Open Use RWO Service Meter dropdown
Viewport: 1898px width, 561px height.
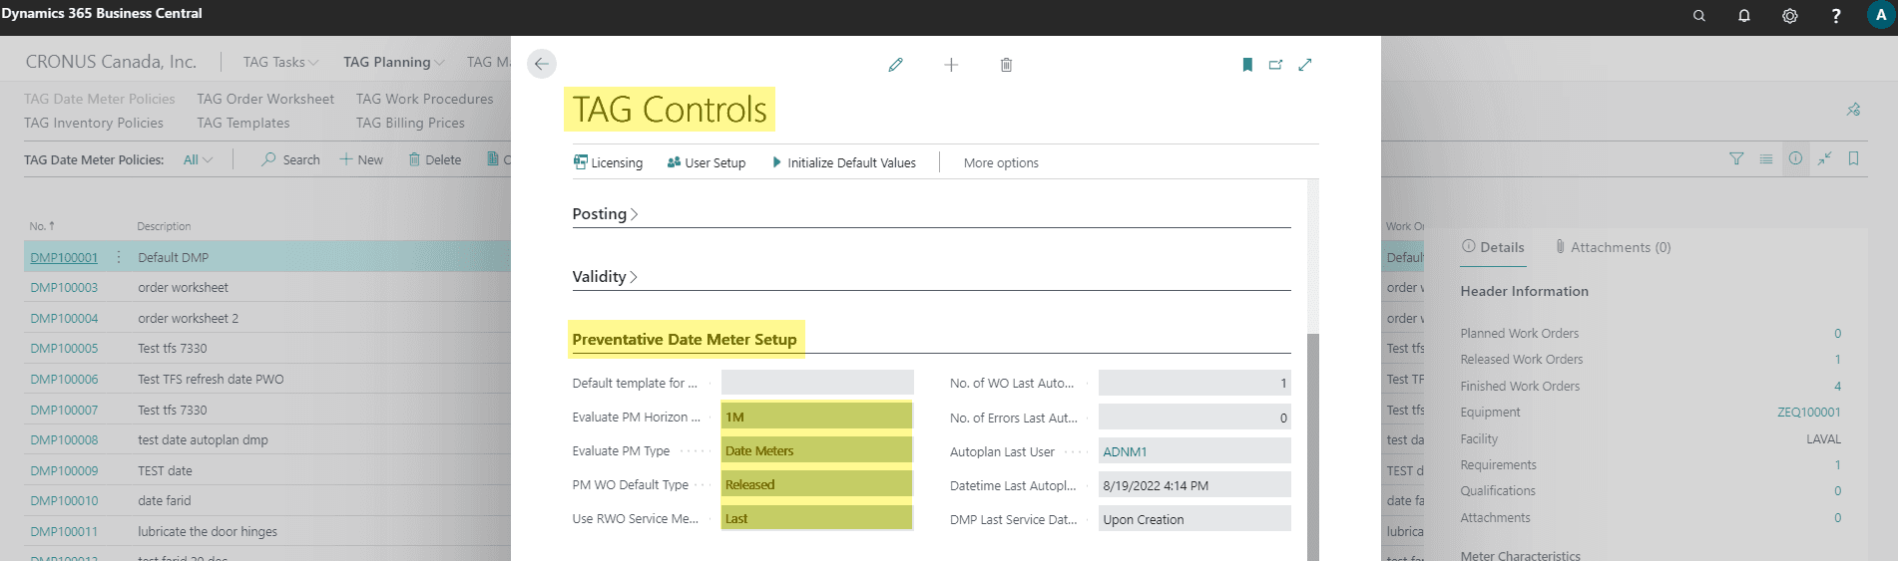point(816,518)
